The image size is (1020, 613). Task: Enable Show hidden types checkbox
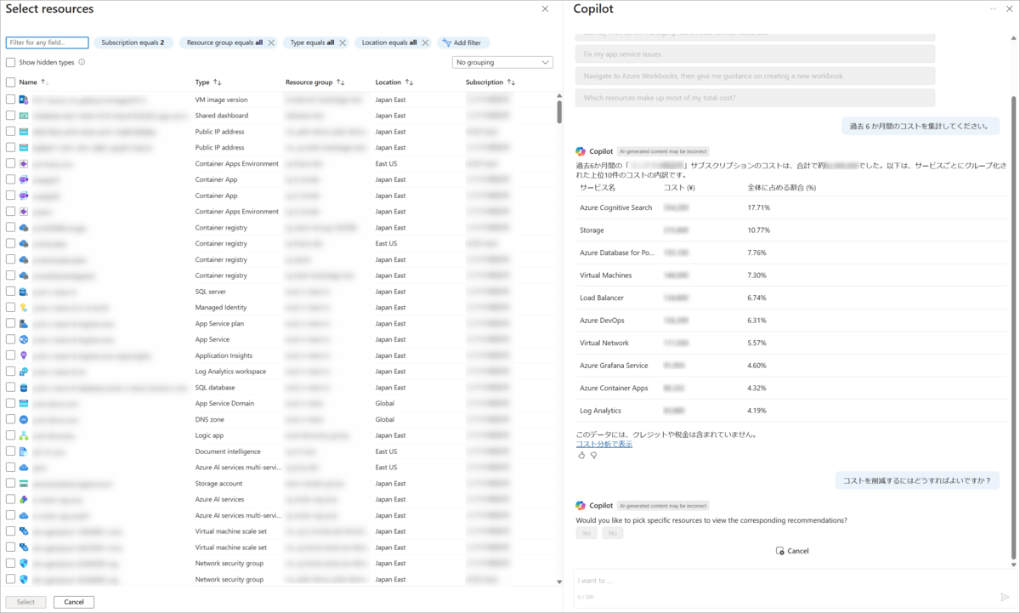tap(10, 62)
